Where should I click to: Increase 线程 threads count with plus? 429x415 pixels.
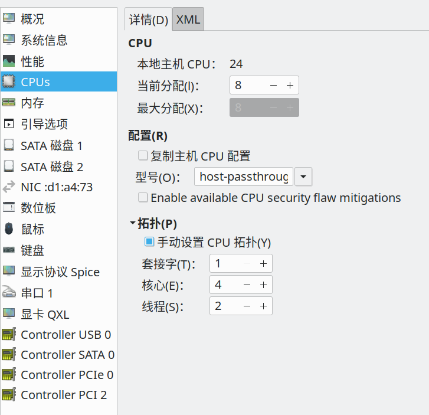tap(263, 306)
